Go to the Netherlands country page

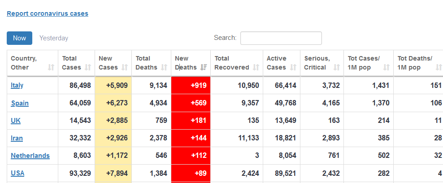30,156
